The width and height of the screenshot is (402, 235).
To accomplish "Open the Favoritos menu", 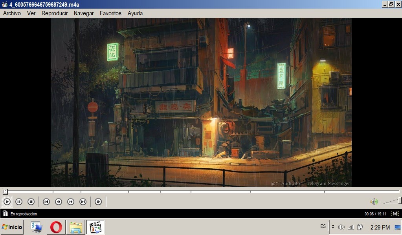I will click(110, 13).
